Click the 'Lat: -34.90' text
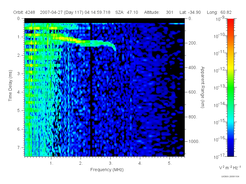246x184 pixels. point(190,12)
